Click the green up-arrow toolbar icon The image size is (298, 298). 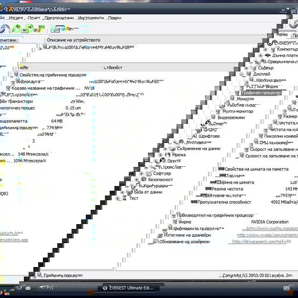pos(16,29)
